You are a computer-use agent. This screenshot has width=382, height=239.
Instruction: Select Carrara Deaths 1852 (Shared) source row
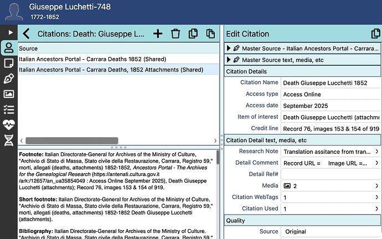[x=118, y=59]
